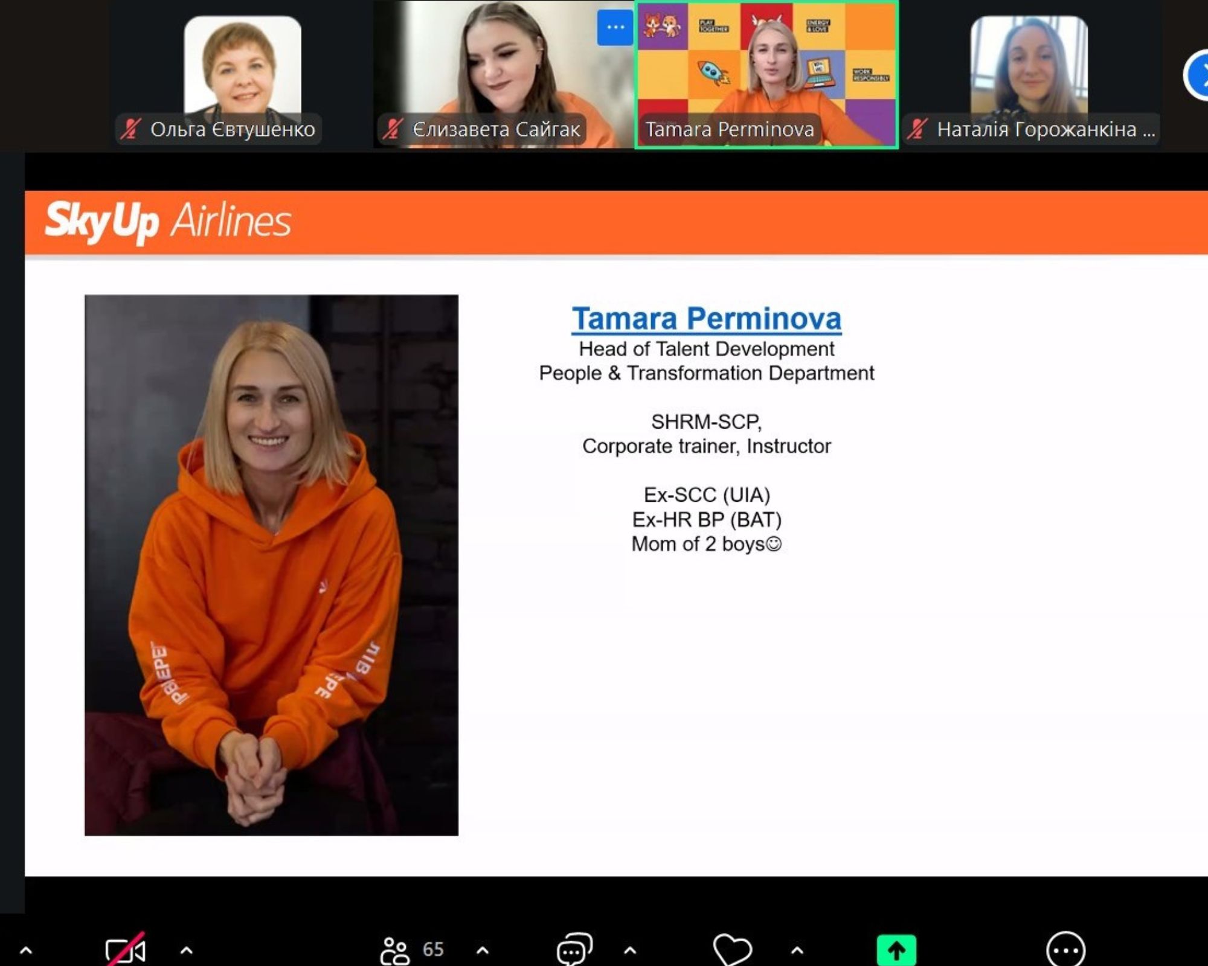The width and height of the screenshot is (1208, 966).
Task: Click blue ellipsis on Єлизавета Сайгак's tile
Action: [615, 28]
